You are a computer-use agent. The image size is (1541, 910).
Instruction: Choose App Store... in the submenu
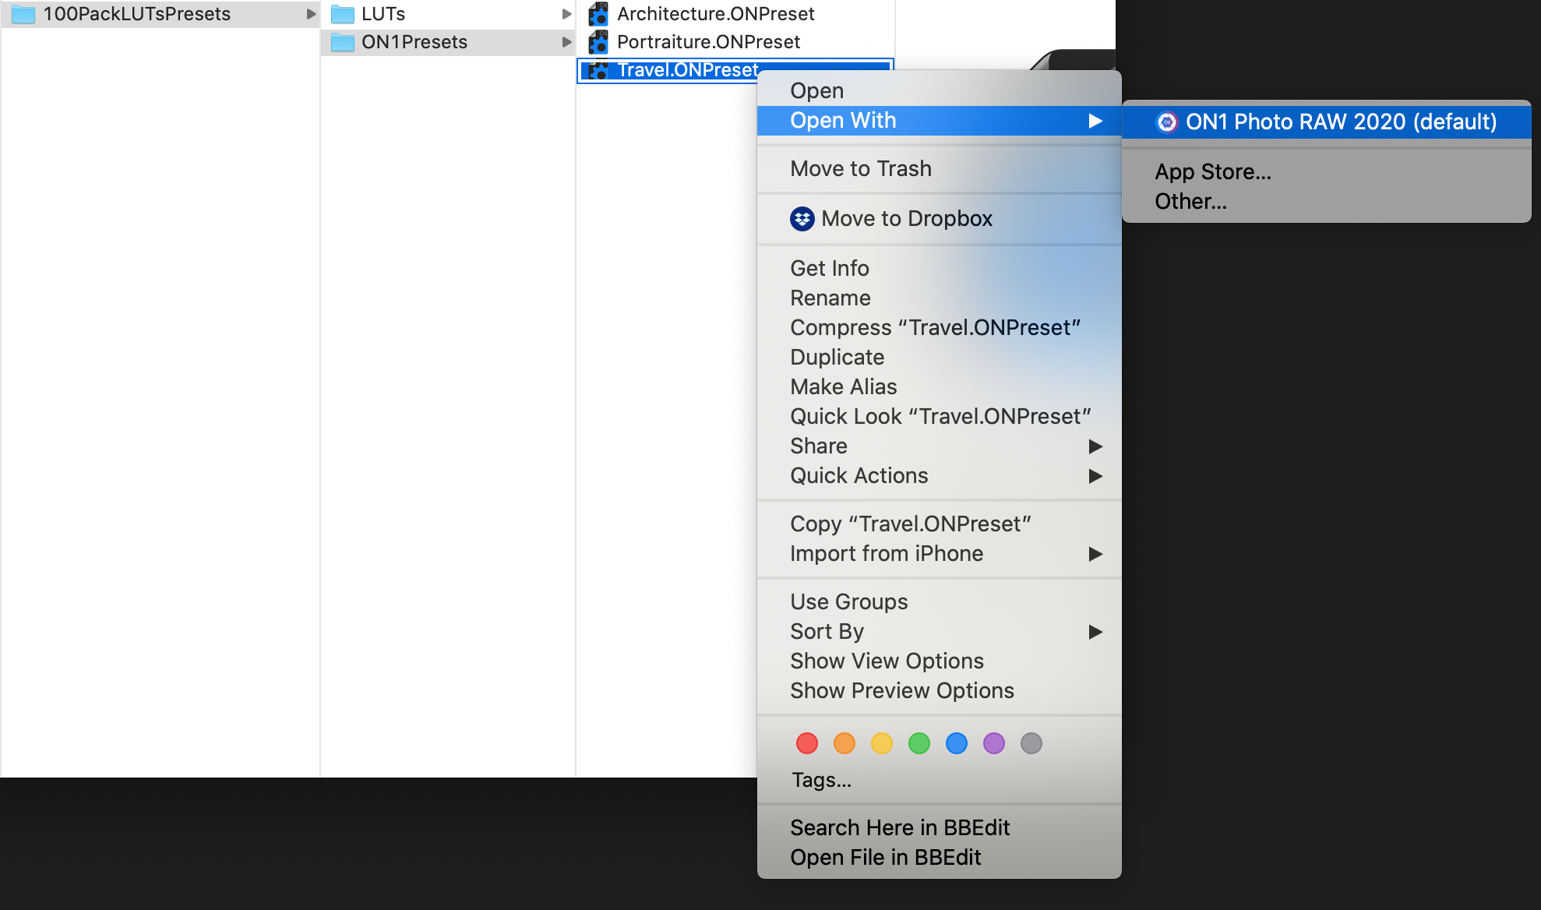1327,172
